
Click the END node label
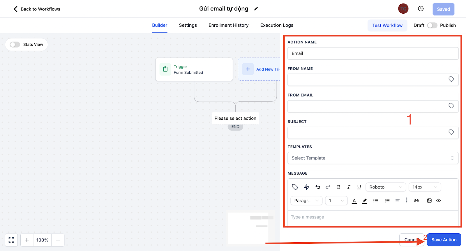pos(235,127)
